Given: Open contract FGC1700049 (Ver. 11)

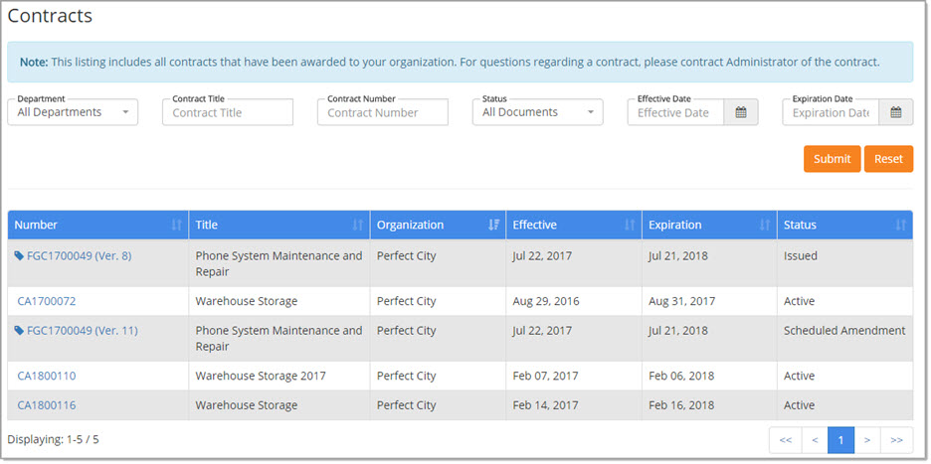Looking at the screenshot, I should click(x=82, y=331).
